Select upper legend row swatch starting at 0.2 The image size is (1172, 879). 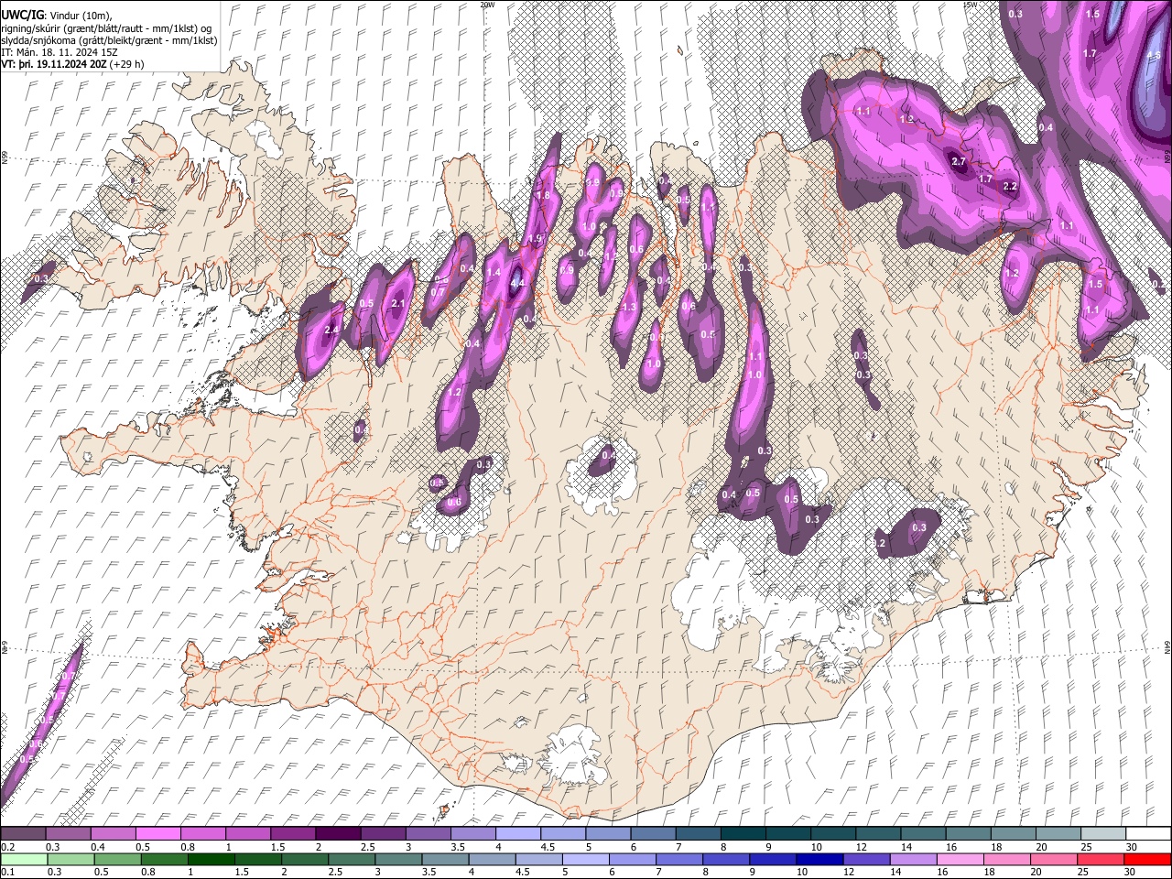coord(23,833)
